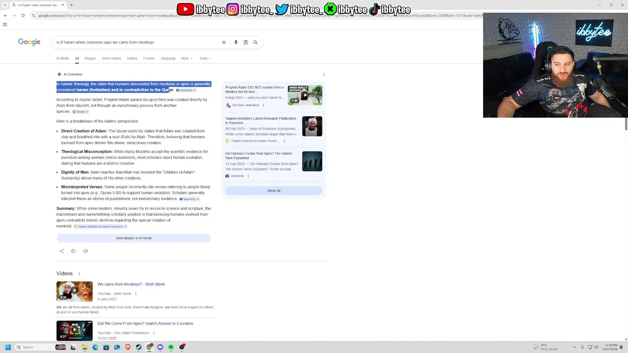Switch to Chrome in taskbar
This screenshot has width=628, height=353.
149,347
